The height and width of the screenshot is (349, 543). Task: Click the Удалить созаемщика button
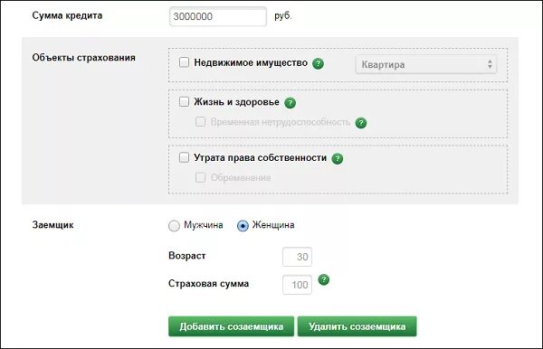pos(357,326)
